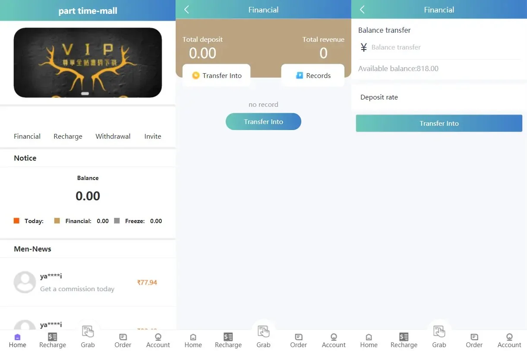Viewport: 527px width, 351px height.
Task: Select Withdrawal in the home shortcut row
Action: click(113, 136)
